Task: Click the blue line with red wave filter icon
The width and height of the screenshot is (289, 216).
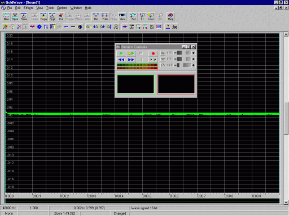Action: click(125, 27)
